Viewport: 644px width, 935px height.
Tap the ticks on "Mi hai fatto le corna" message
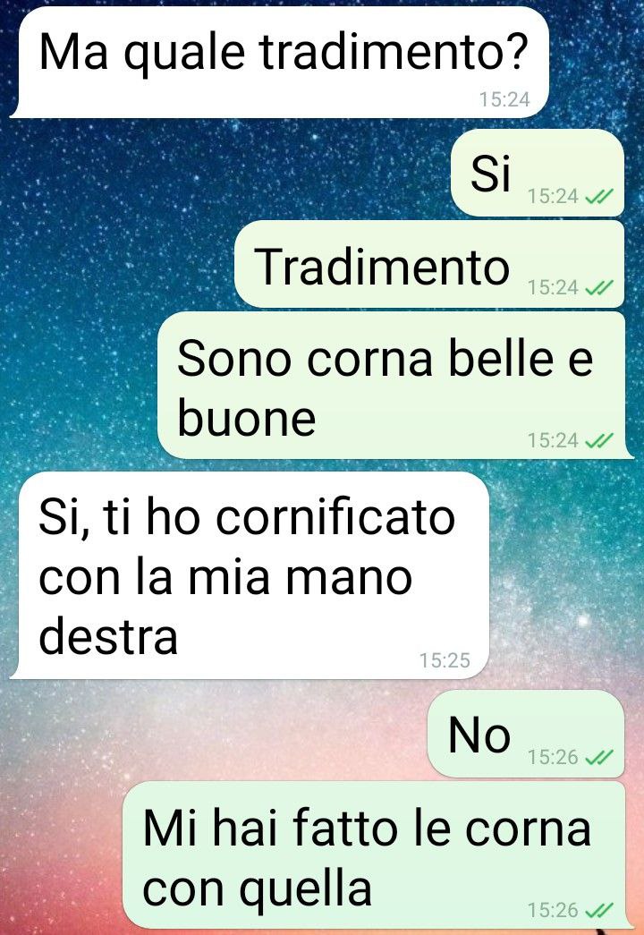point(599,911)
